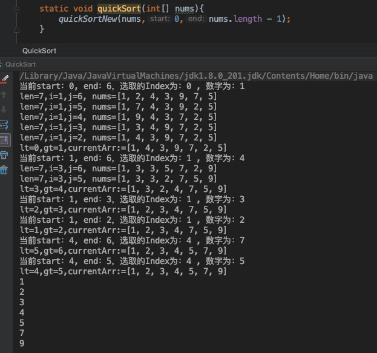Click line '当前start: 1, end: 6'
The width and height of the screenshot is (377, 353).
pos(132,158)
